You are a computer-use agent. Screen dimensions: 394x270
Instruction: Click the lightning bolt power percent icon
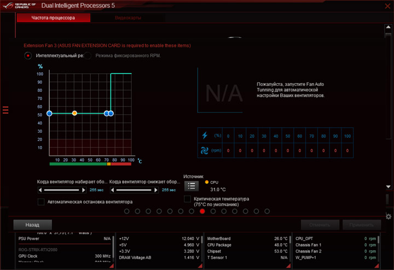pos(205,136)
